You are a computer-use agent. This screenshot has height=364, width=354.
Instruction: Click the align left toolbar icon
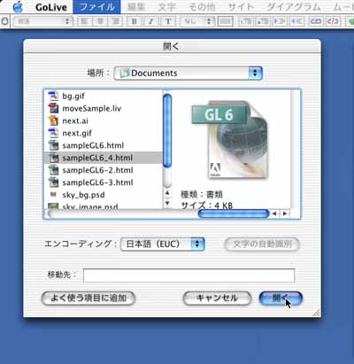point(85,21)
